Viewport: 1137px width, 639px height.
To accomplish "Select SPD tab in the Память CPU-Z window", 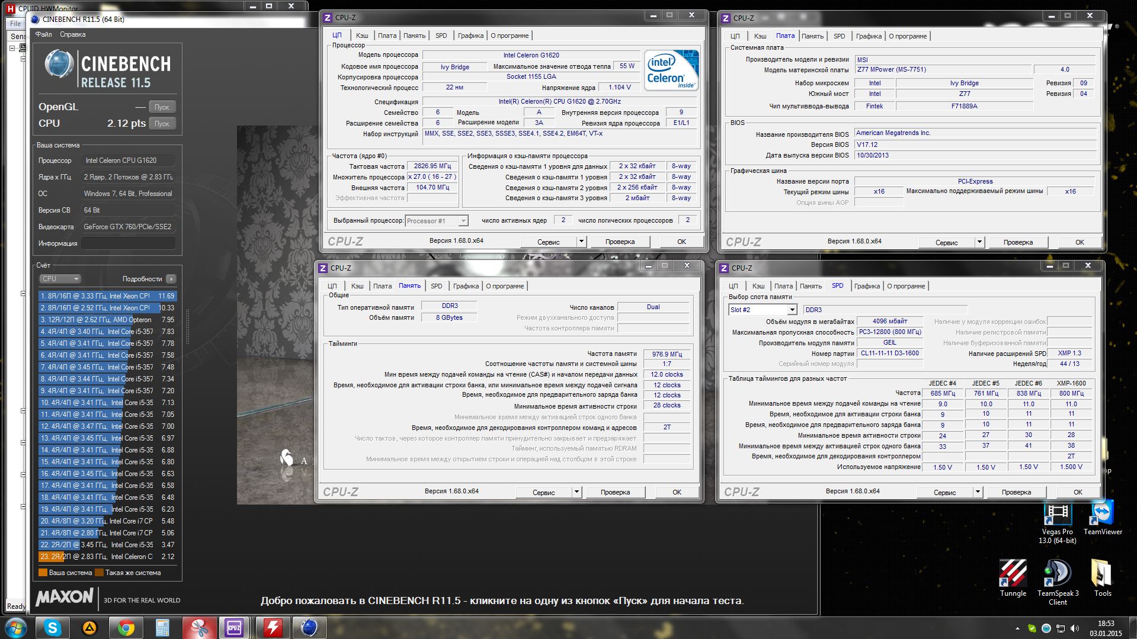I will pos(437,286).
